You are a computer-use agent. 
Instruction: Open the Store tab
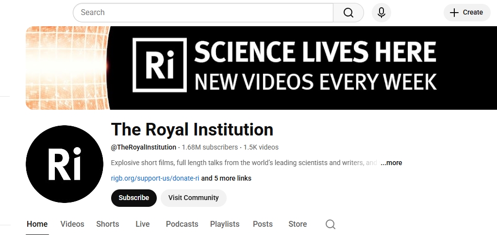point(298,224)
